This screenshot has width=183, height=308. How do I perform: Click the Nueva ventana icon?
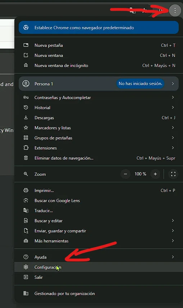tap(26, 55)
